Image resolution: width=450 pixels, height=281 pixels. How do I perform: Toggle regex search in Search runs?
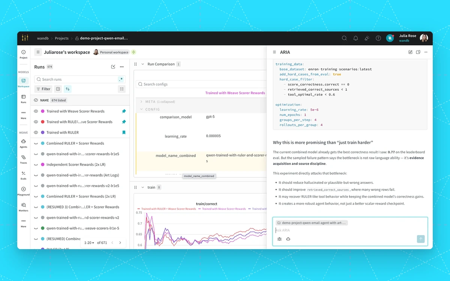coord(121,79)
